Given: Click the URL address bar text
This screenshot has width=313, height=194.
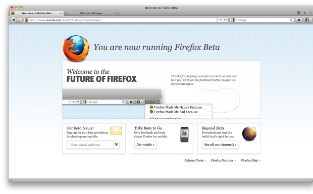Looking at the screenshot, I should coord(65,20).
